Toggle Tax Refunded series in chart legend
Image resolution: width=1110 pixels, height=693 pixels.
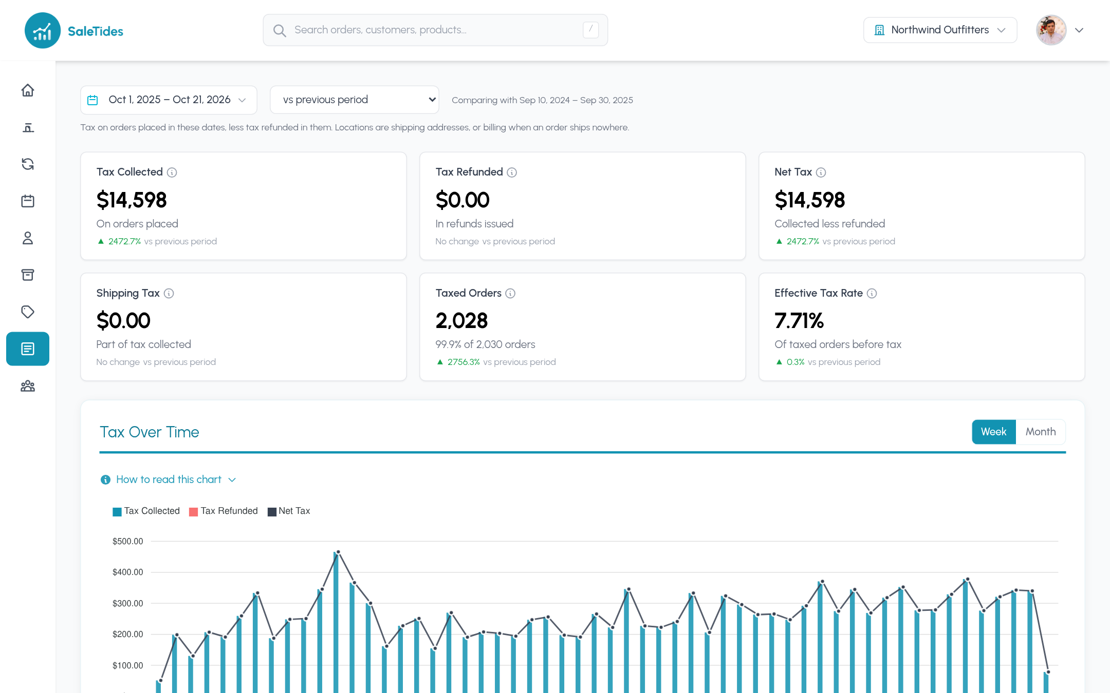224,511
